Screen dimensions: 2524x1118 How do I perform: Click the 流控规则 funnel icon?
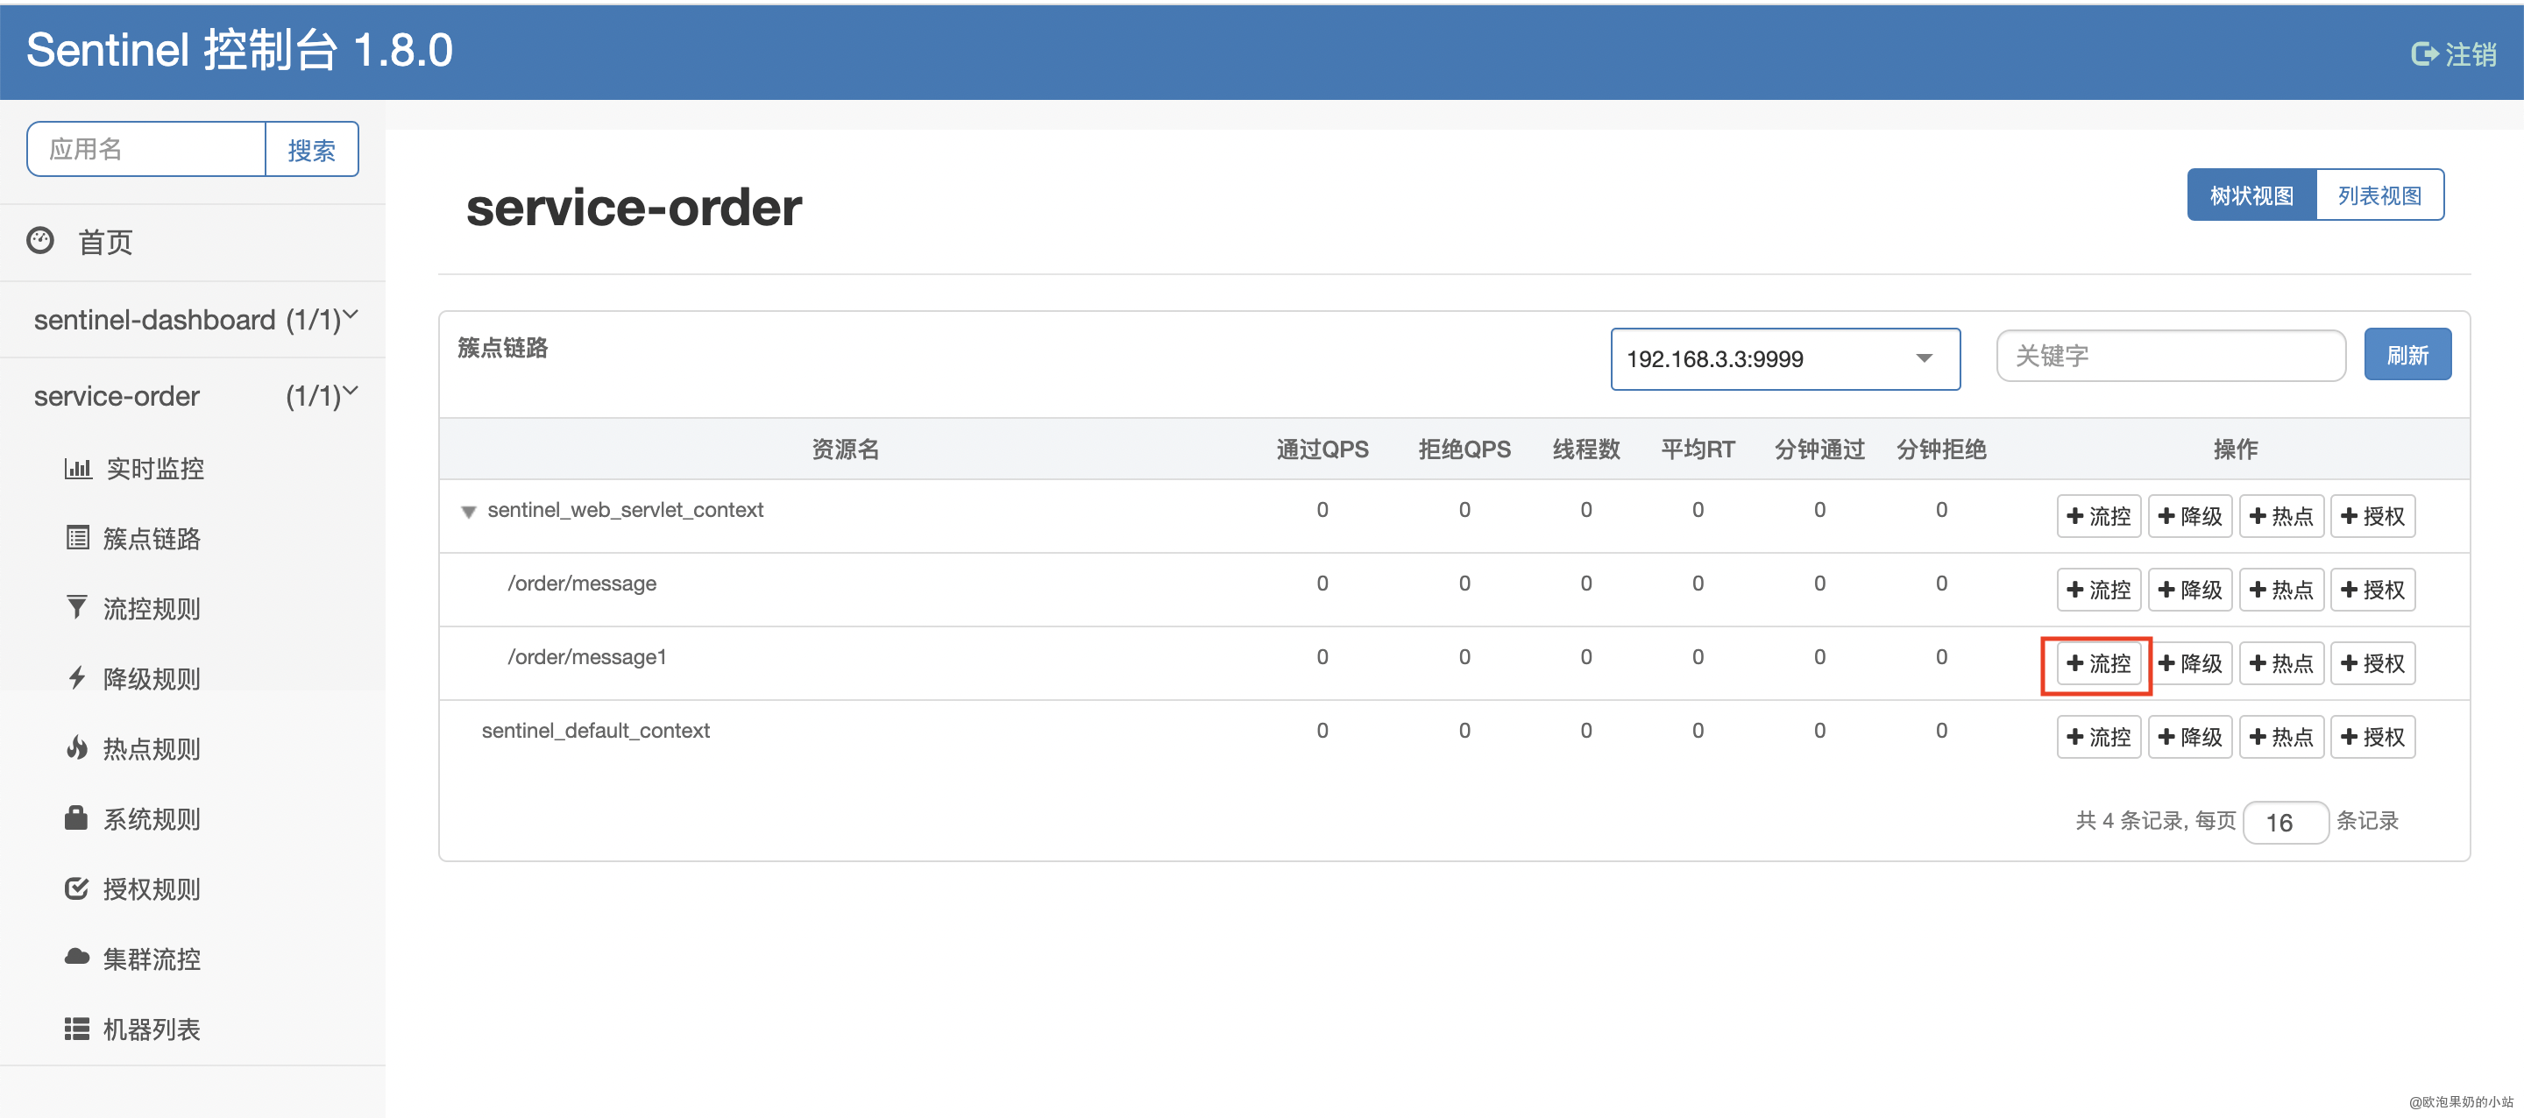click(x=76, y=607)
